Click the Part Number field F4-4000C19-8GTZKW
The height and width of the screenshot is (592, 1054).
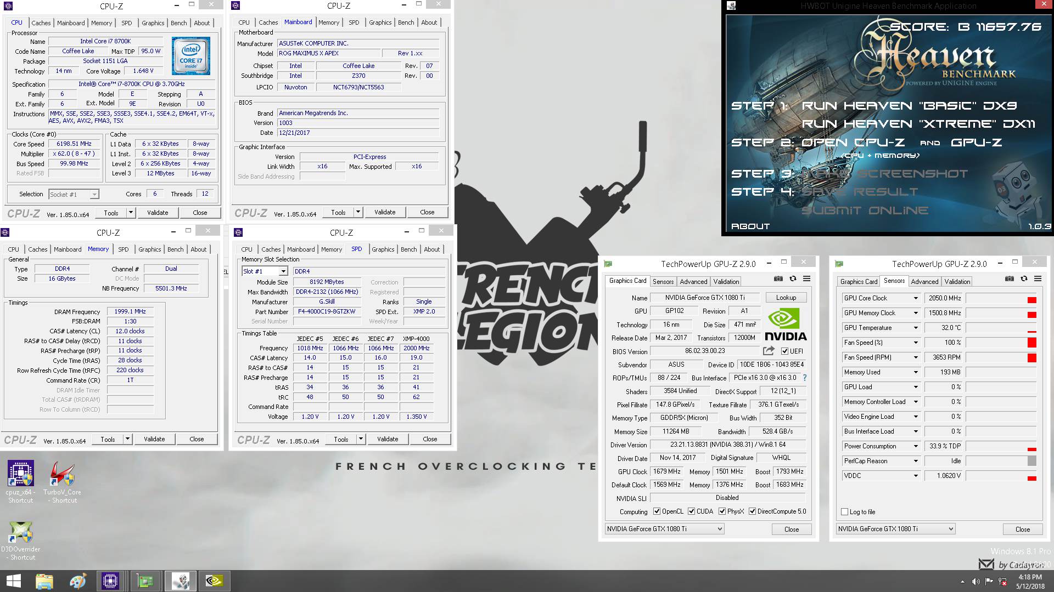tap(327, 312)
